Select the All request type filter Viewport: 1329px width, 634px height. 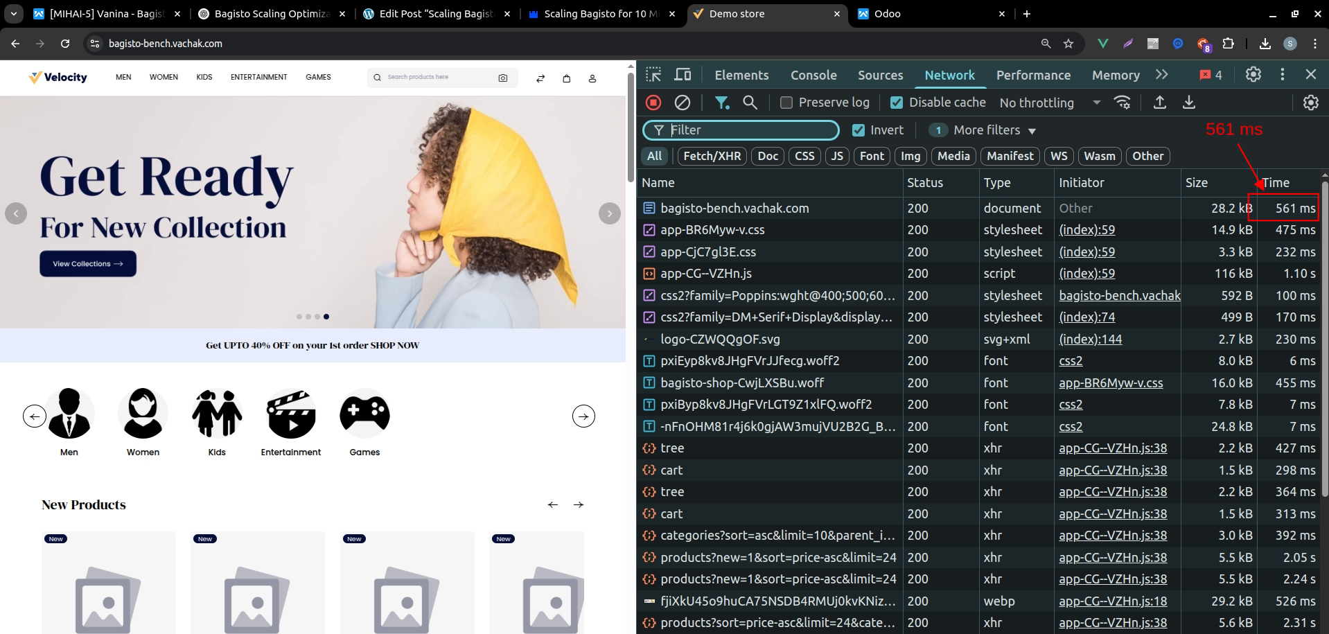pos(655,156)
